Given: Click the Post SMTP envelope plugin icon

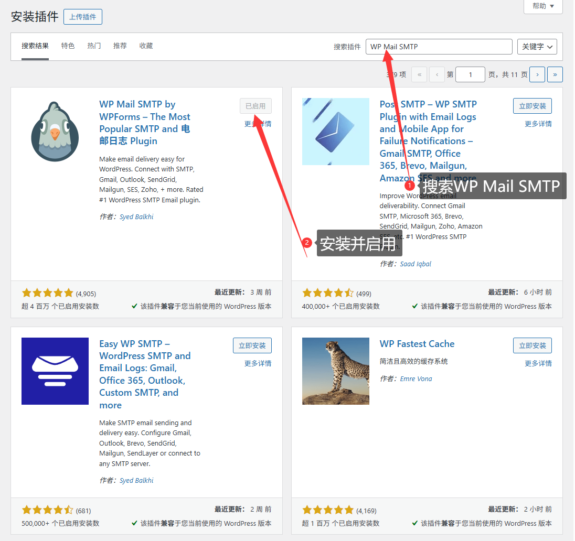Looking at the screenshot, I should (x=336, y=131).
